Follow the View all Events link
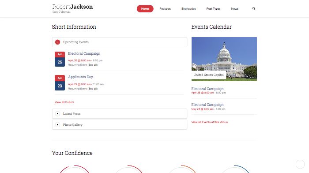The image size is (309, 173). [64, 102]
